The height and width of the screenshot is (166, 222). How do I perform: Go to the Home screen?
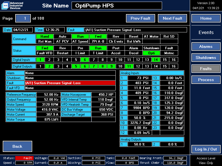(x=206, y=18)
